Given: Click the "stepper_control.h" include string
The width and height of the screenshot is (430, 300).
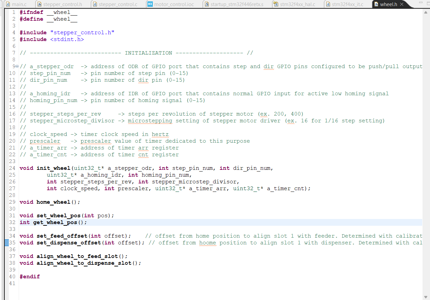Looking at the screenshot, I should 82,33.
